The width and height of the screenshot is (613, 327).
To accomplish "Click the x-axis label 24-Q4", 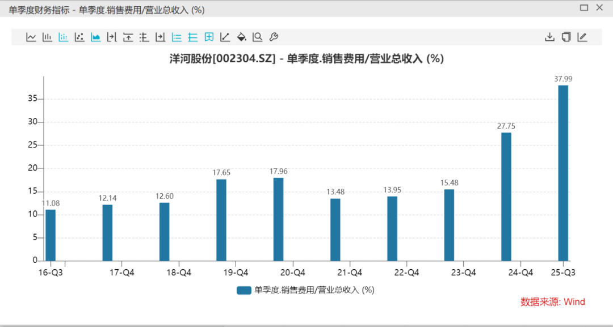I will coord(520,273).
